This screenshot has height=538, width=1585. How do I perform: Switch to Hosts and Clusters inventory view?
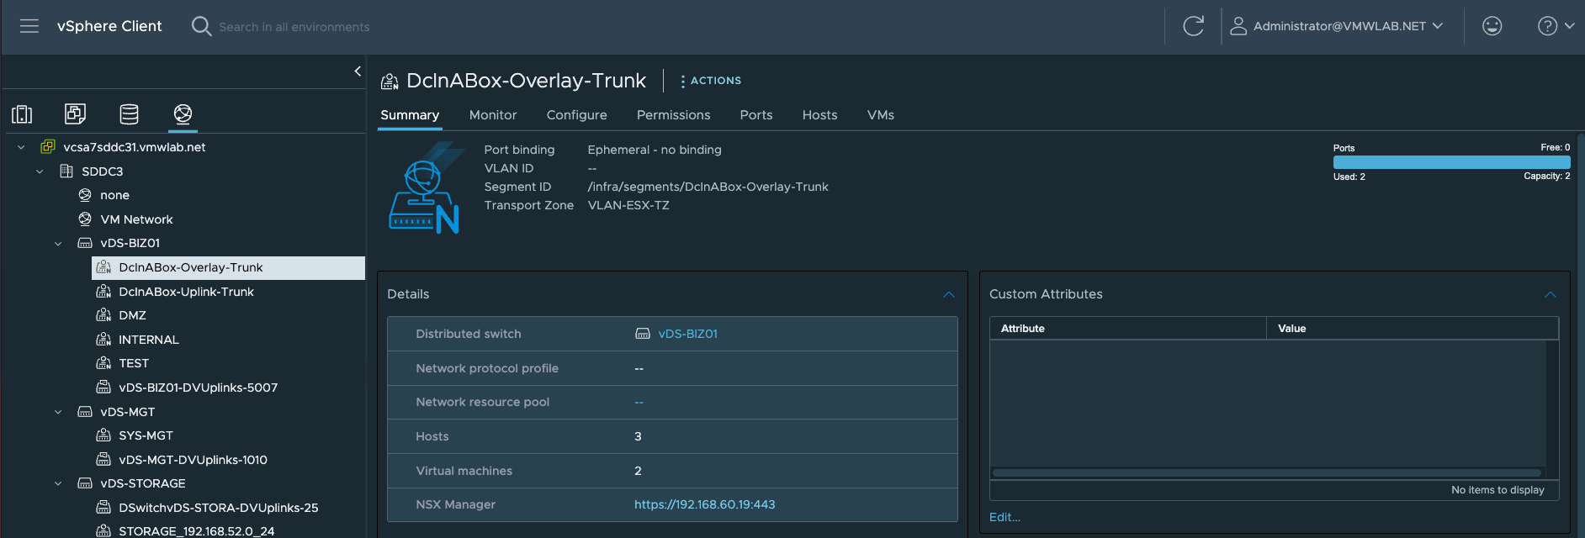pos(22,113)
